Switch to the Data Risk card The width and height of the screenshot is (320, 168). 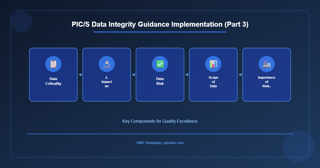click(x=160, y=75)
